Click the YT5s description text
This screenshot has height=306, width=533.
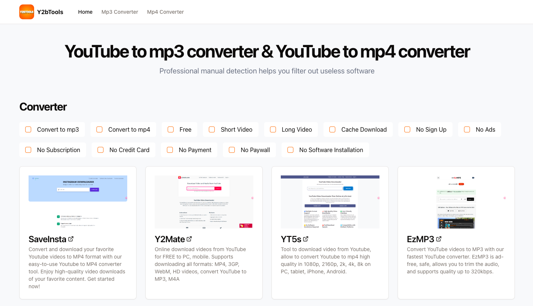click(x=326, y=260)
